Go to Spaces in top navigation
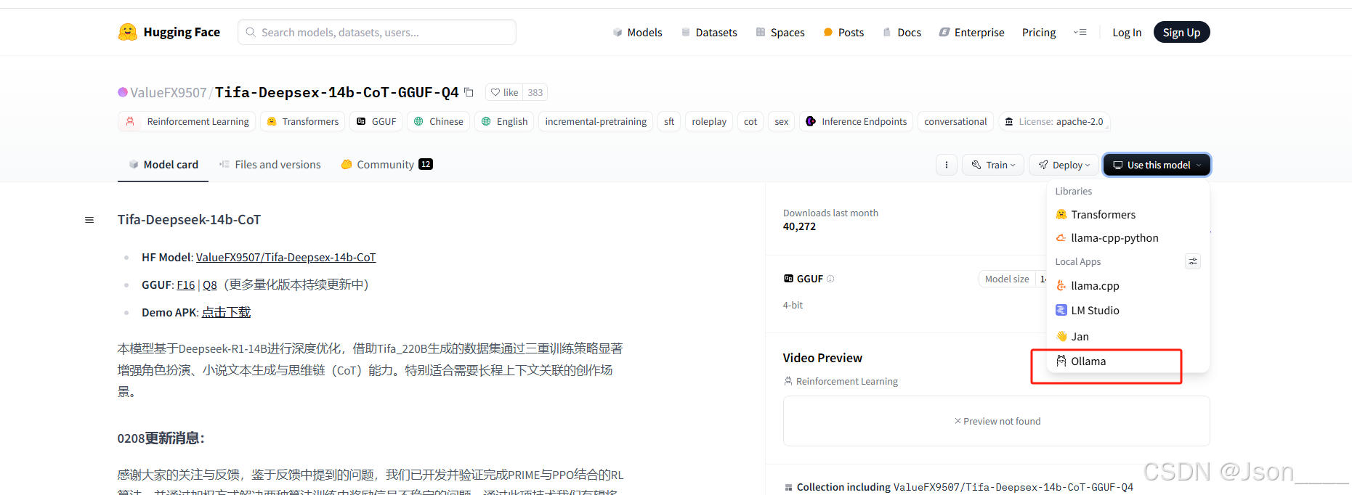Screen dimensions: 1352x495 click(x=780, y=32)
